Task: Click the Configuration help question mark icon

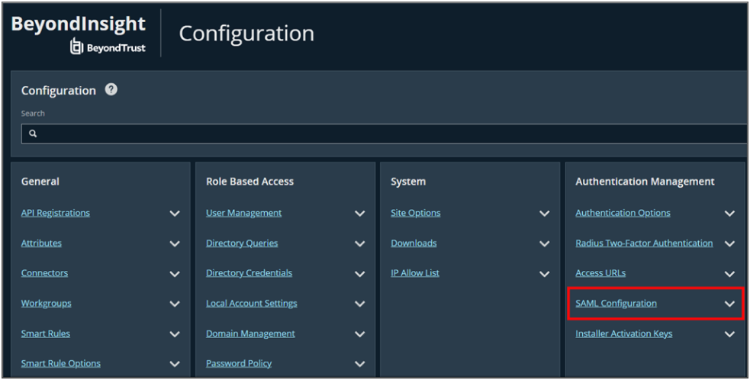Action: pyautogui.click(x=111, y=90)
